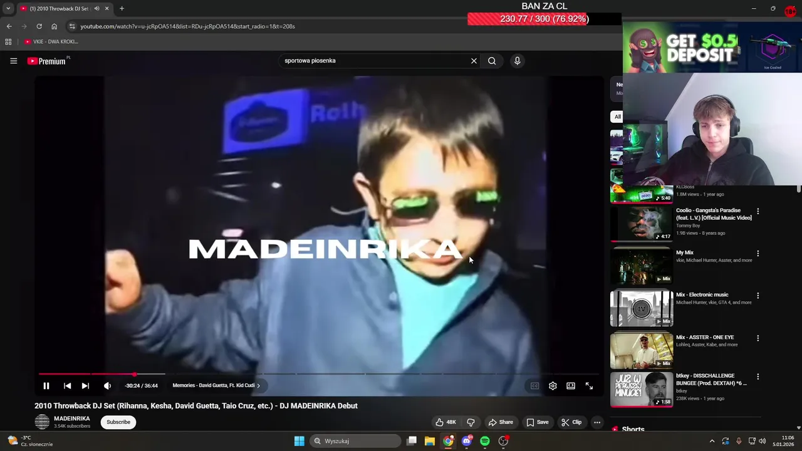Switch player to theater mode
Viewport: 802px width, 451px height.
(x=571, y=386)
